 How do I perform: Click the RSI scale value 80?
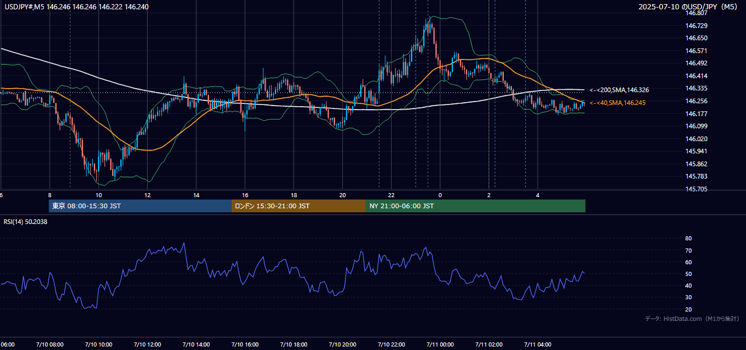click(x=688, y=239)
